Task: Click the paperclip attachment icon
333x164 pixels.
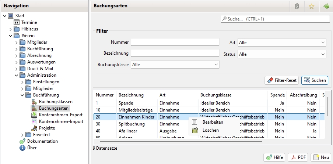Action: point(297,6)
